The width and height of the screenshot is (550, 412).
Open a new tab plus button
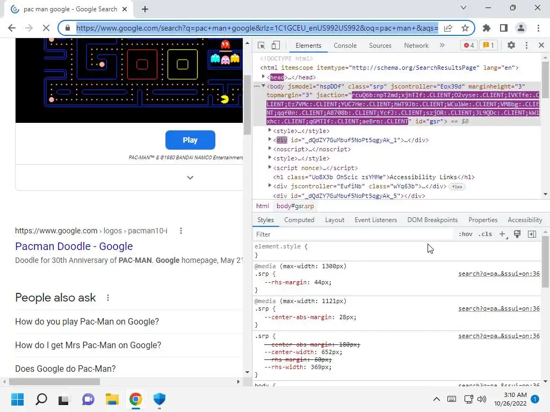(145, 9)
